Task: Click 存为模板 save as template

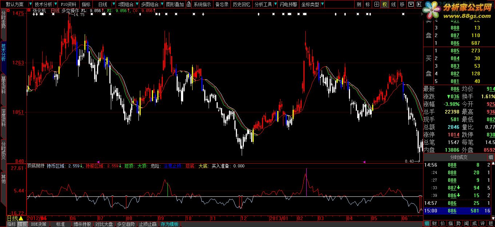Action: pyautogui.click(x=169, y=224)
